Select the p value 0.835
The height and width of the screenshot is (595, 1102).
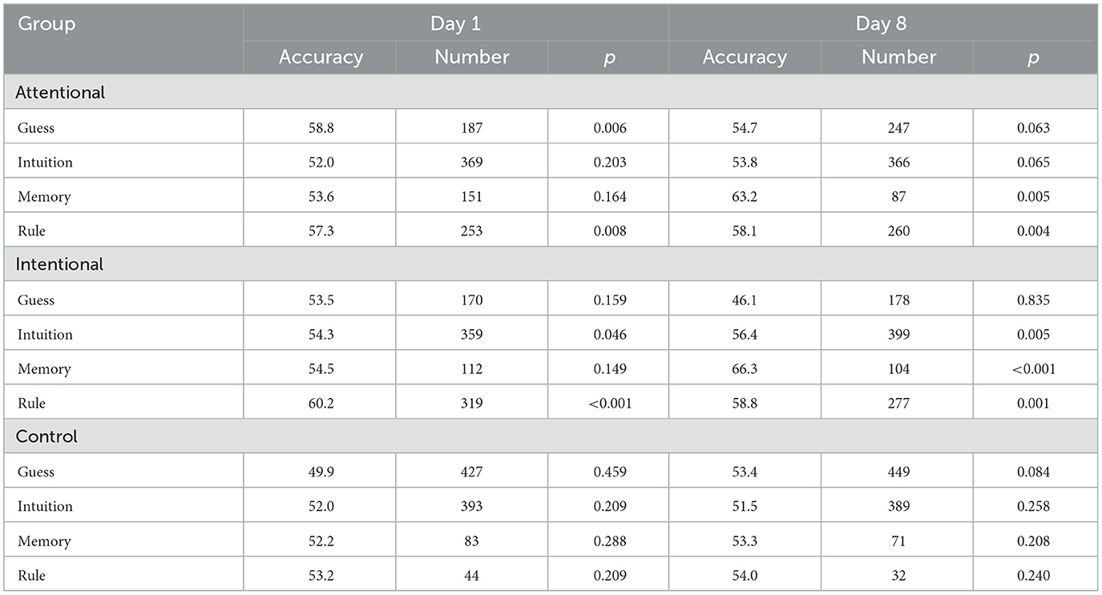pos(1035,300)
